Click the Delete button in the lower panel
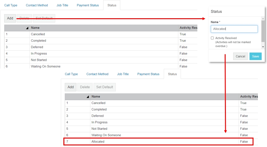Screen dimensions: 267x147 coord(85,87)
